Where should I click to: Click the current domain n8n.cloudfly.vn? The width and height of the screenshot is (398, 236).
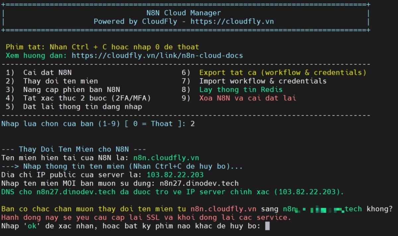click(166, 158)
